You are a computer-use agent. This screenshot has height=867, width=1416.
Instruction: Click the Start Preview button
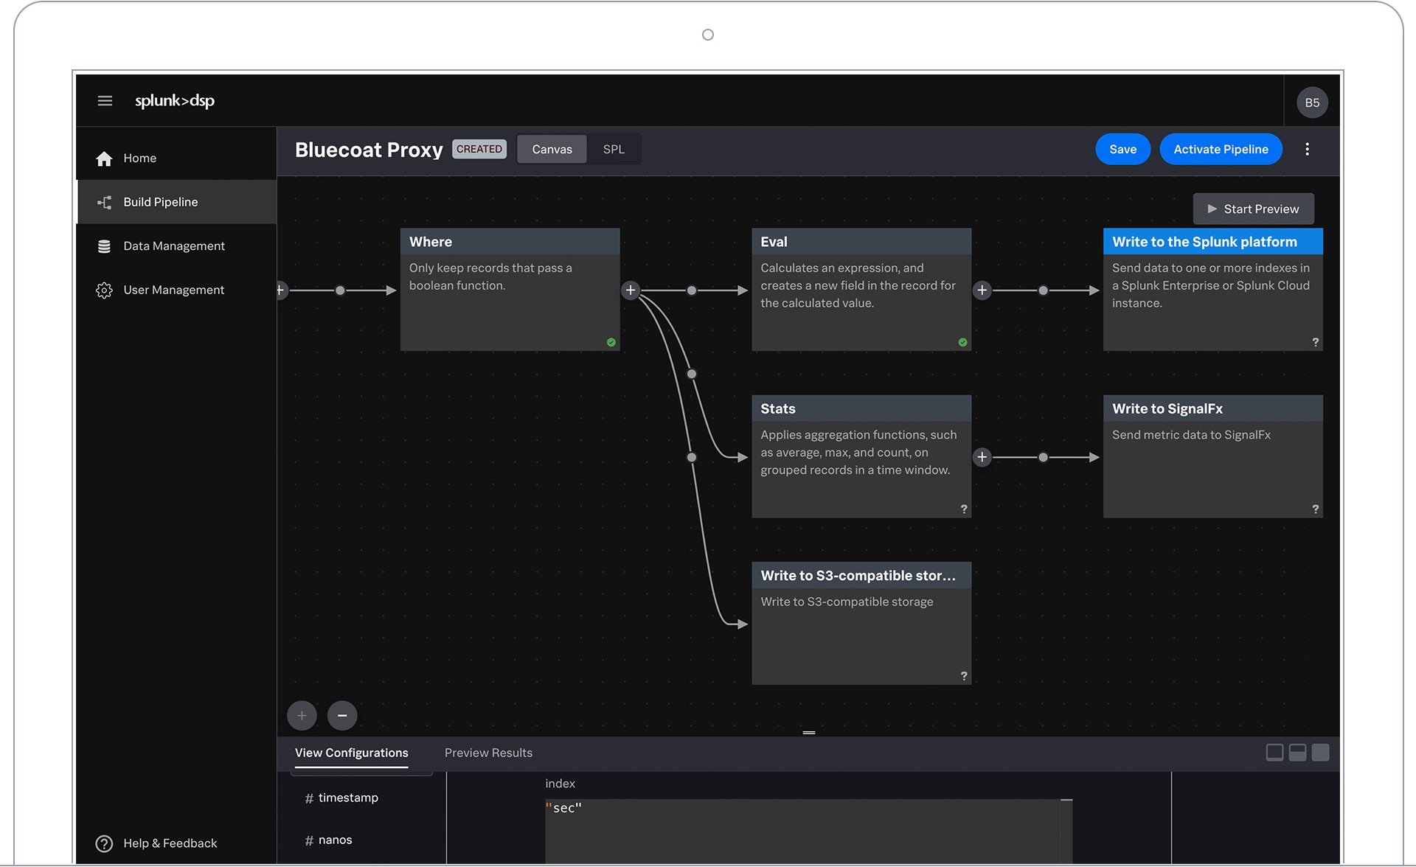click(1253, 209)
